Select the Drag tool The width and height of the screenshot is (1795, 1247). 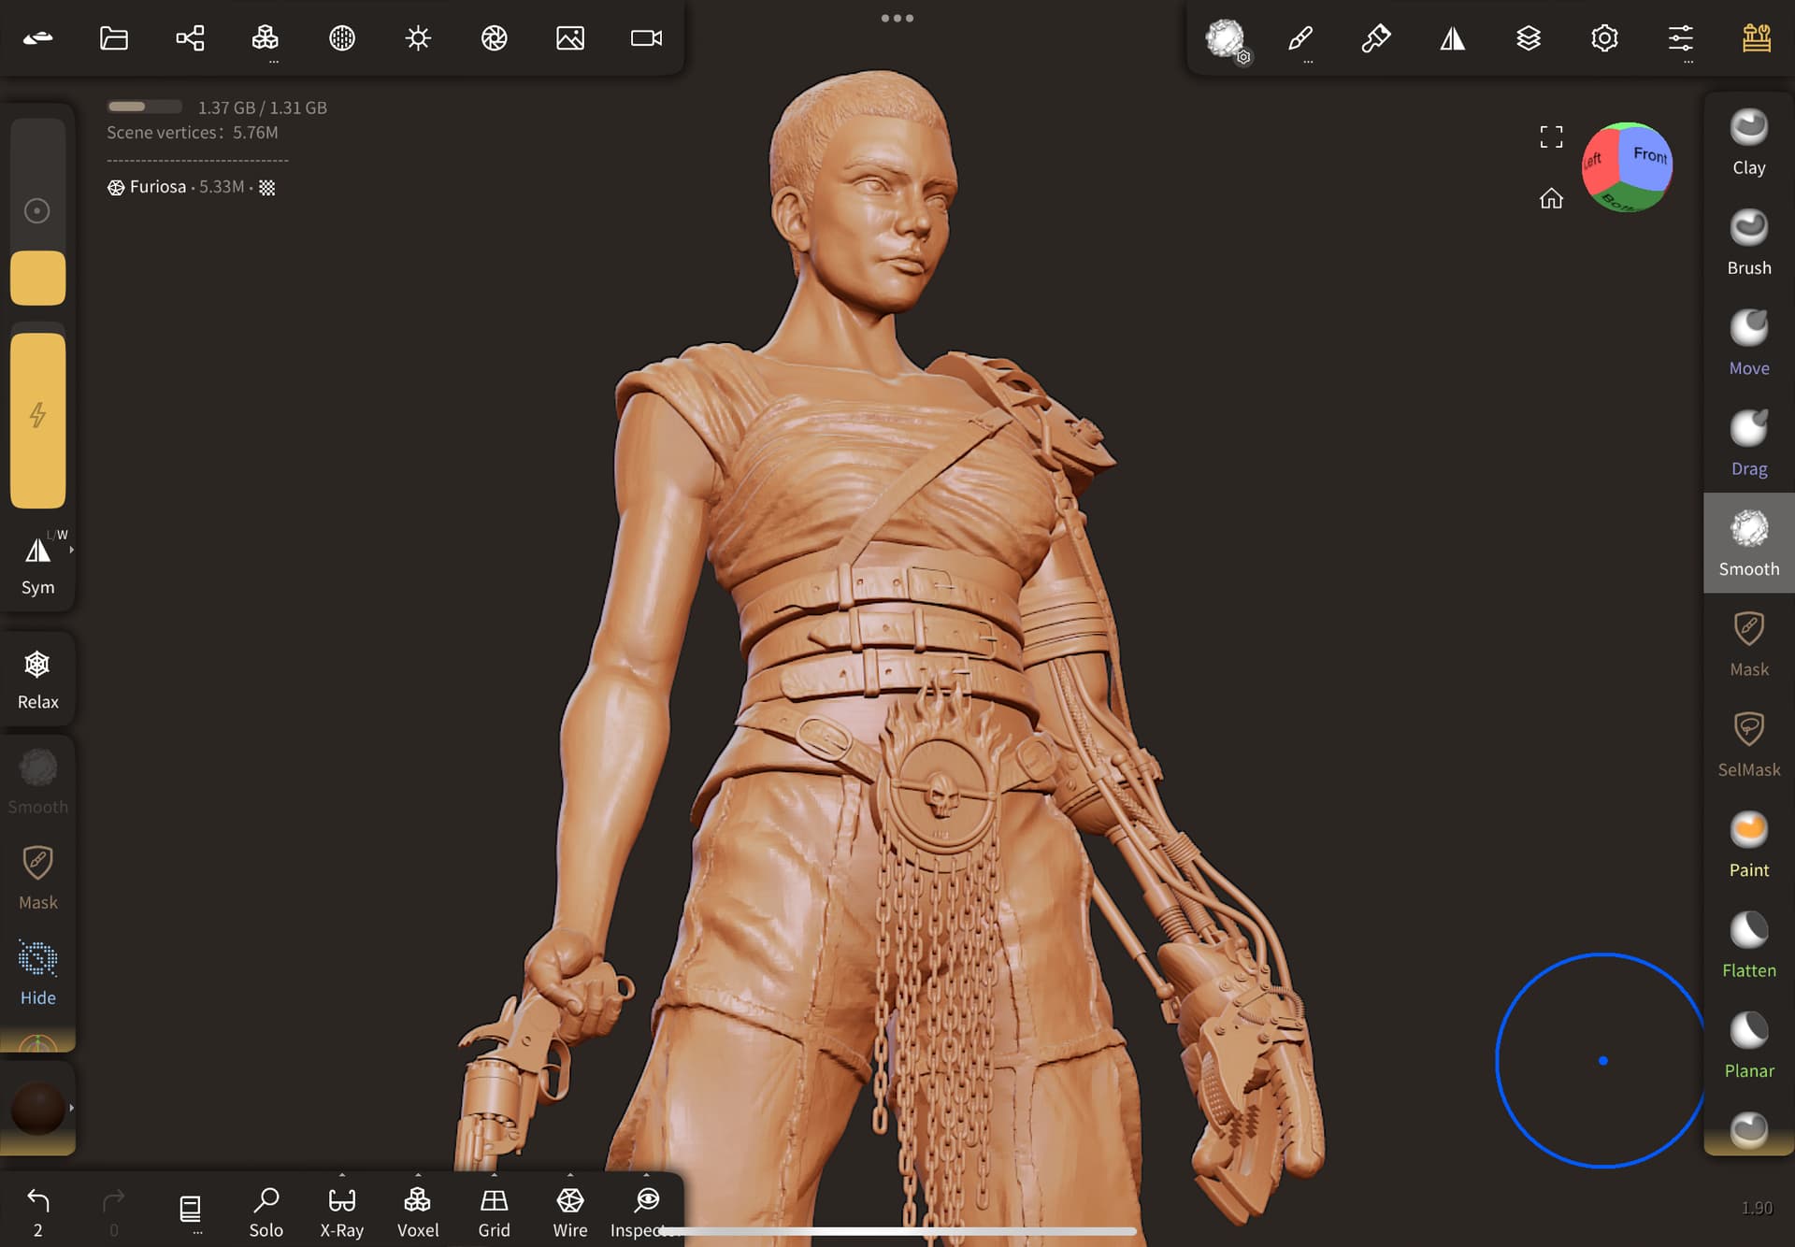tap(1749, 443)
